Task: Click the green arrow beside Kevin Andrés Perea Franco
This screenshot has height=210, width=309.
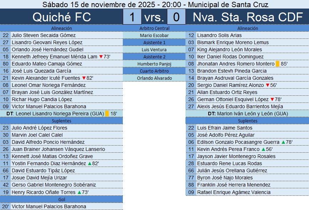Action: 263,149
